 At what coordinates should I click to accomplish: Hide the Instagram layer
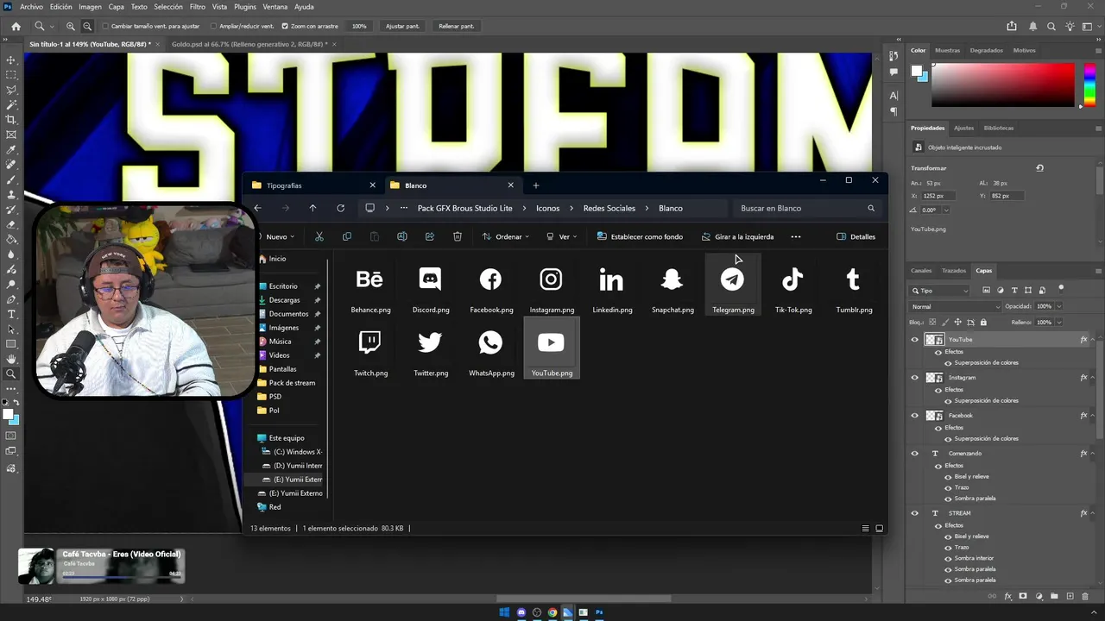click(x=915, y=377)
